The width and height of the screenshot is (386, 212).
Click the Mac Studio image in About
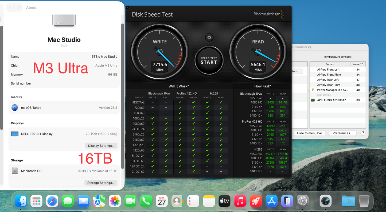pyautogui.click(x=64, y=21)
